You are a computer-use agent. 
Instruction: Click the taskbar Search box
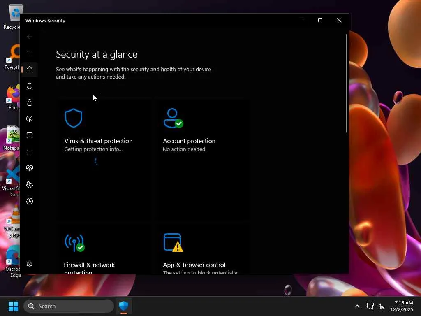[69, 306]
